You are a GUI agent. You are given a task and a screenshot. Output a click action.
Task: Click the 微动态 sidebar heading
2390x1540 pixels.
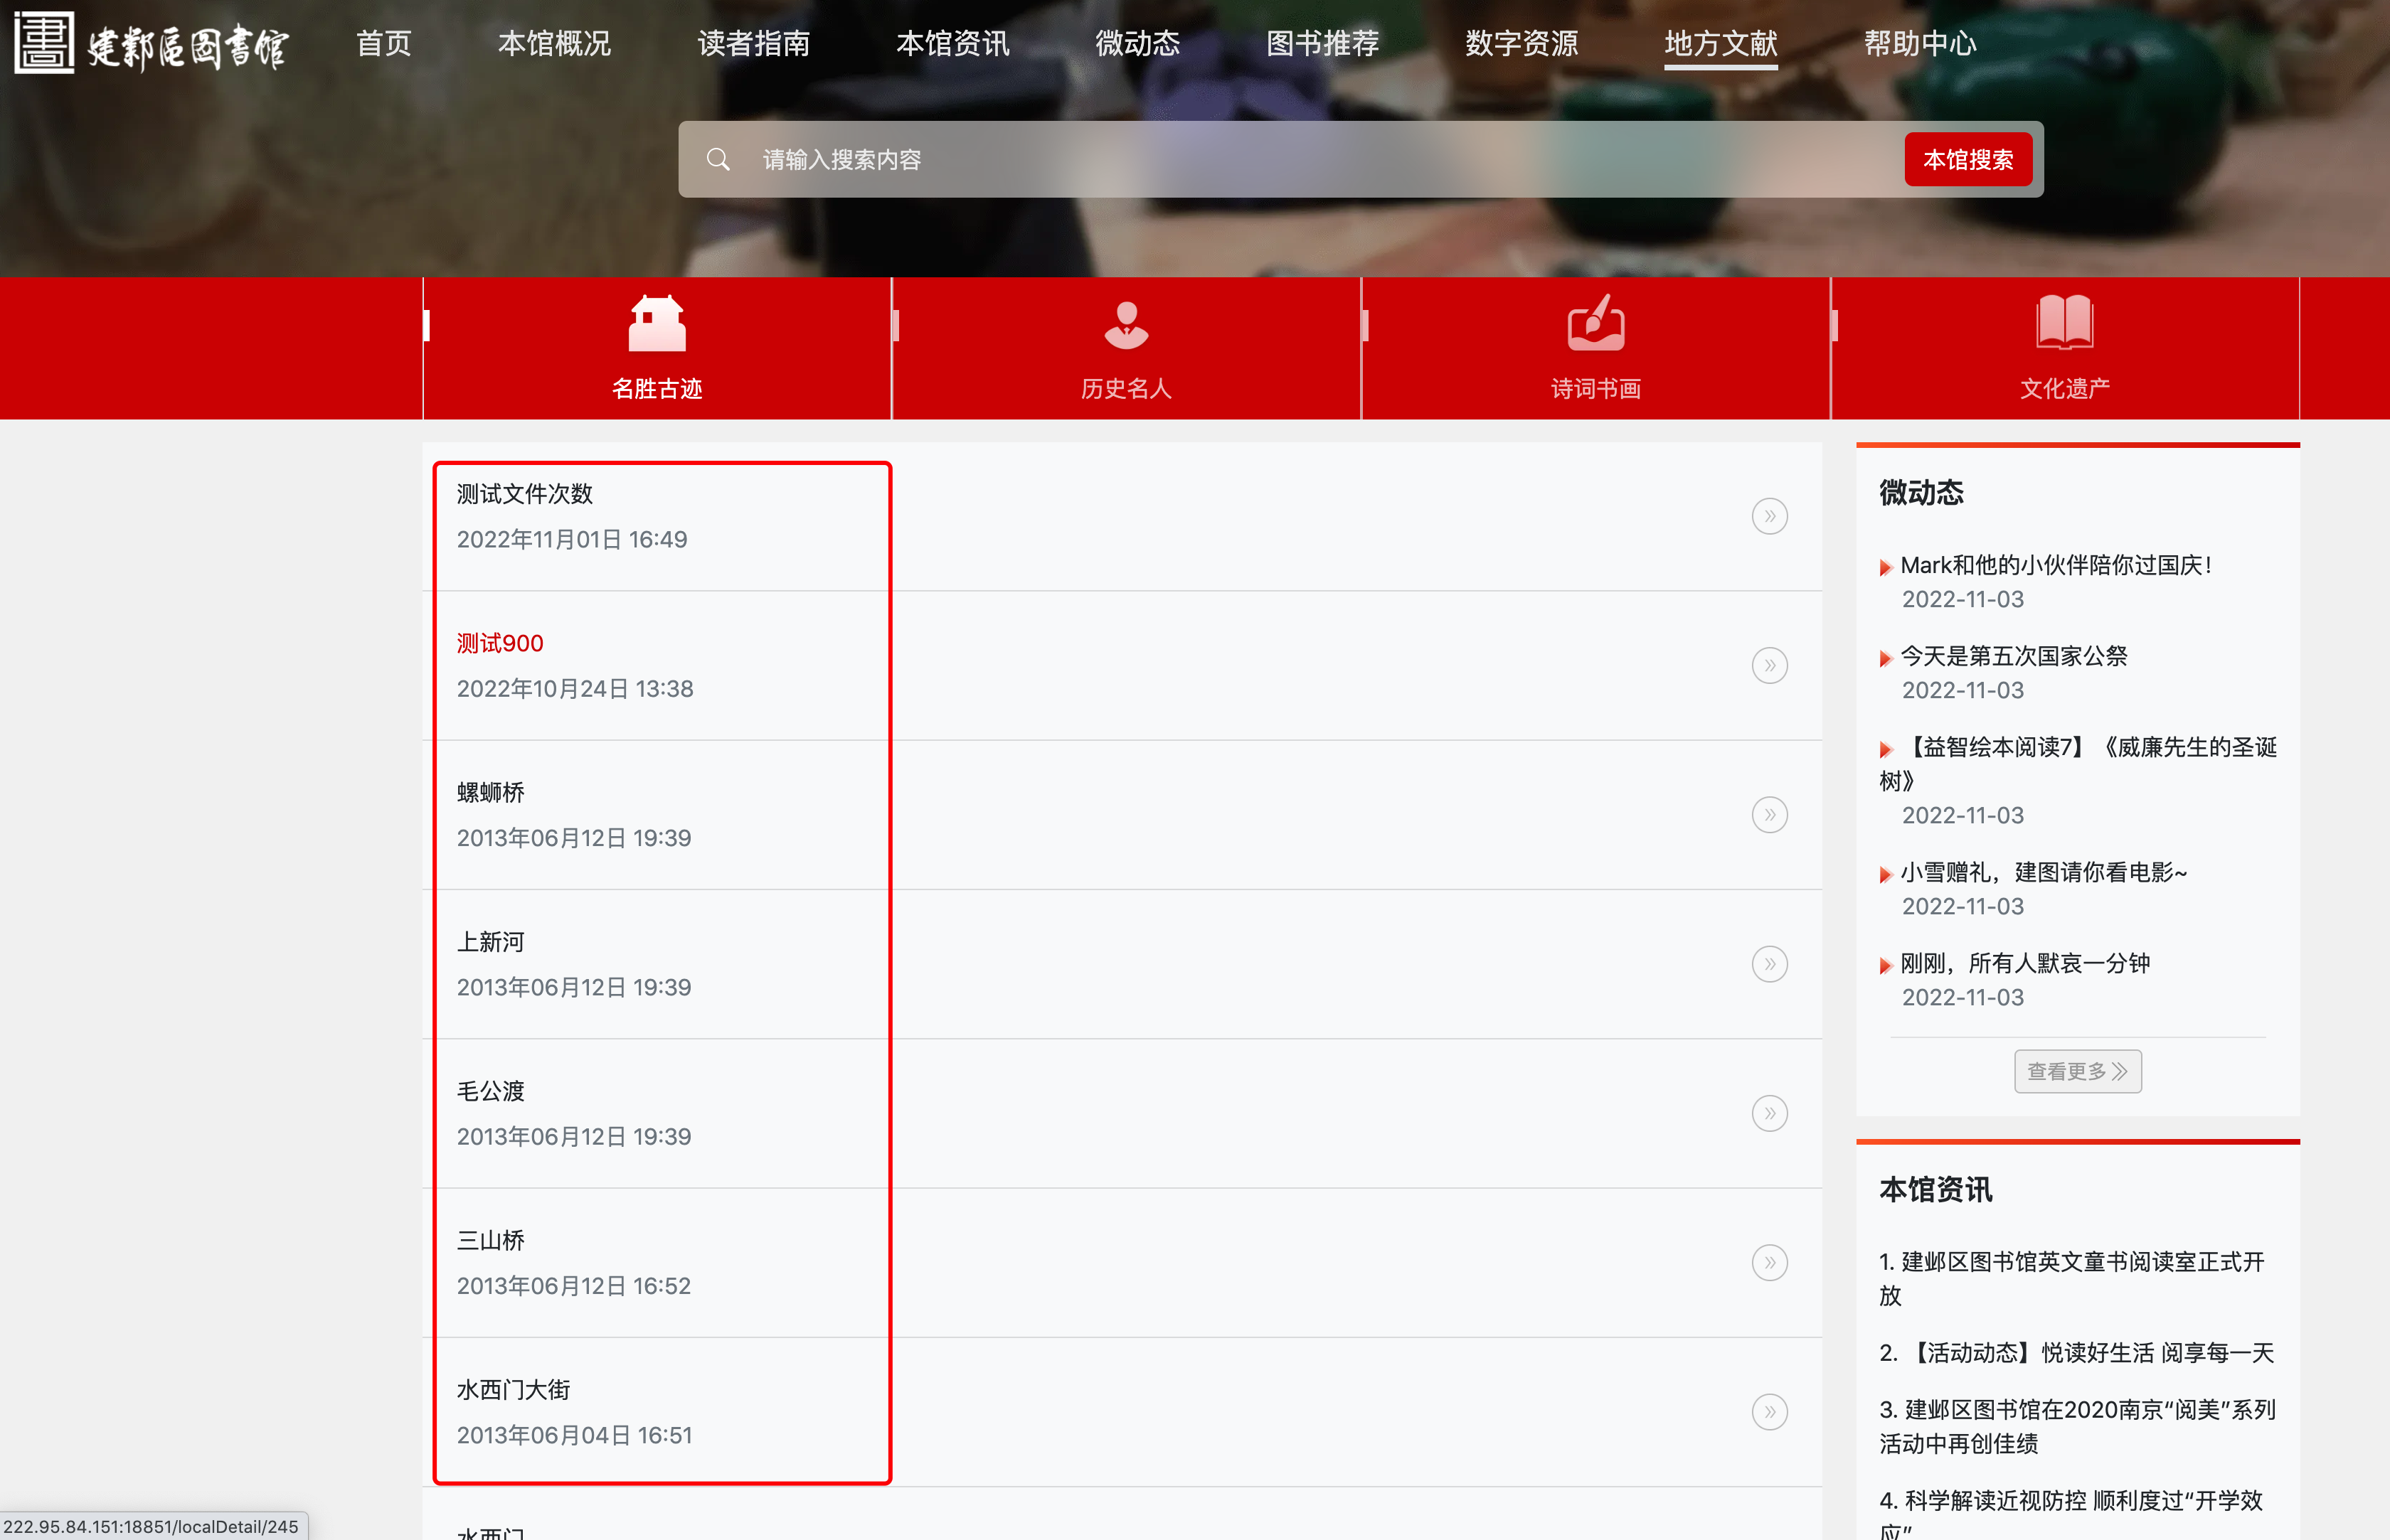click(x=1921, y=492)
